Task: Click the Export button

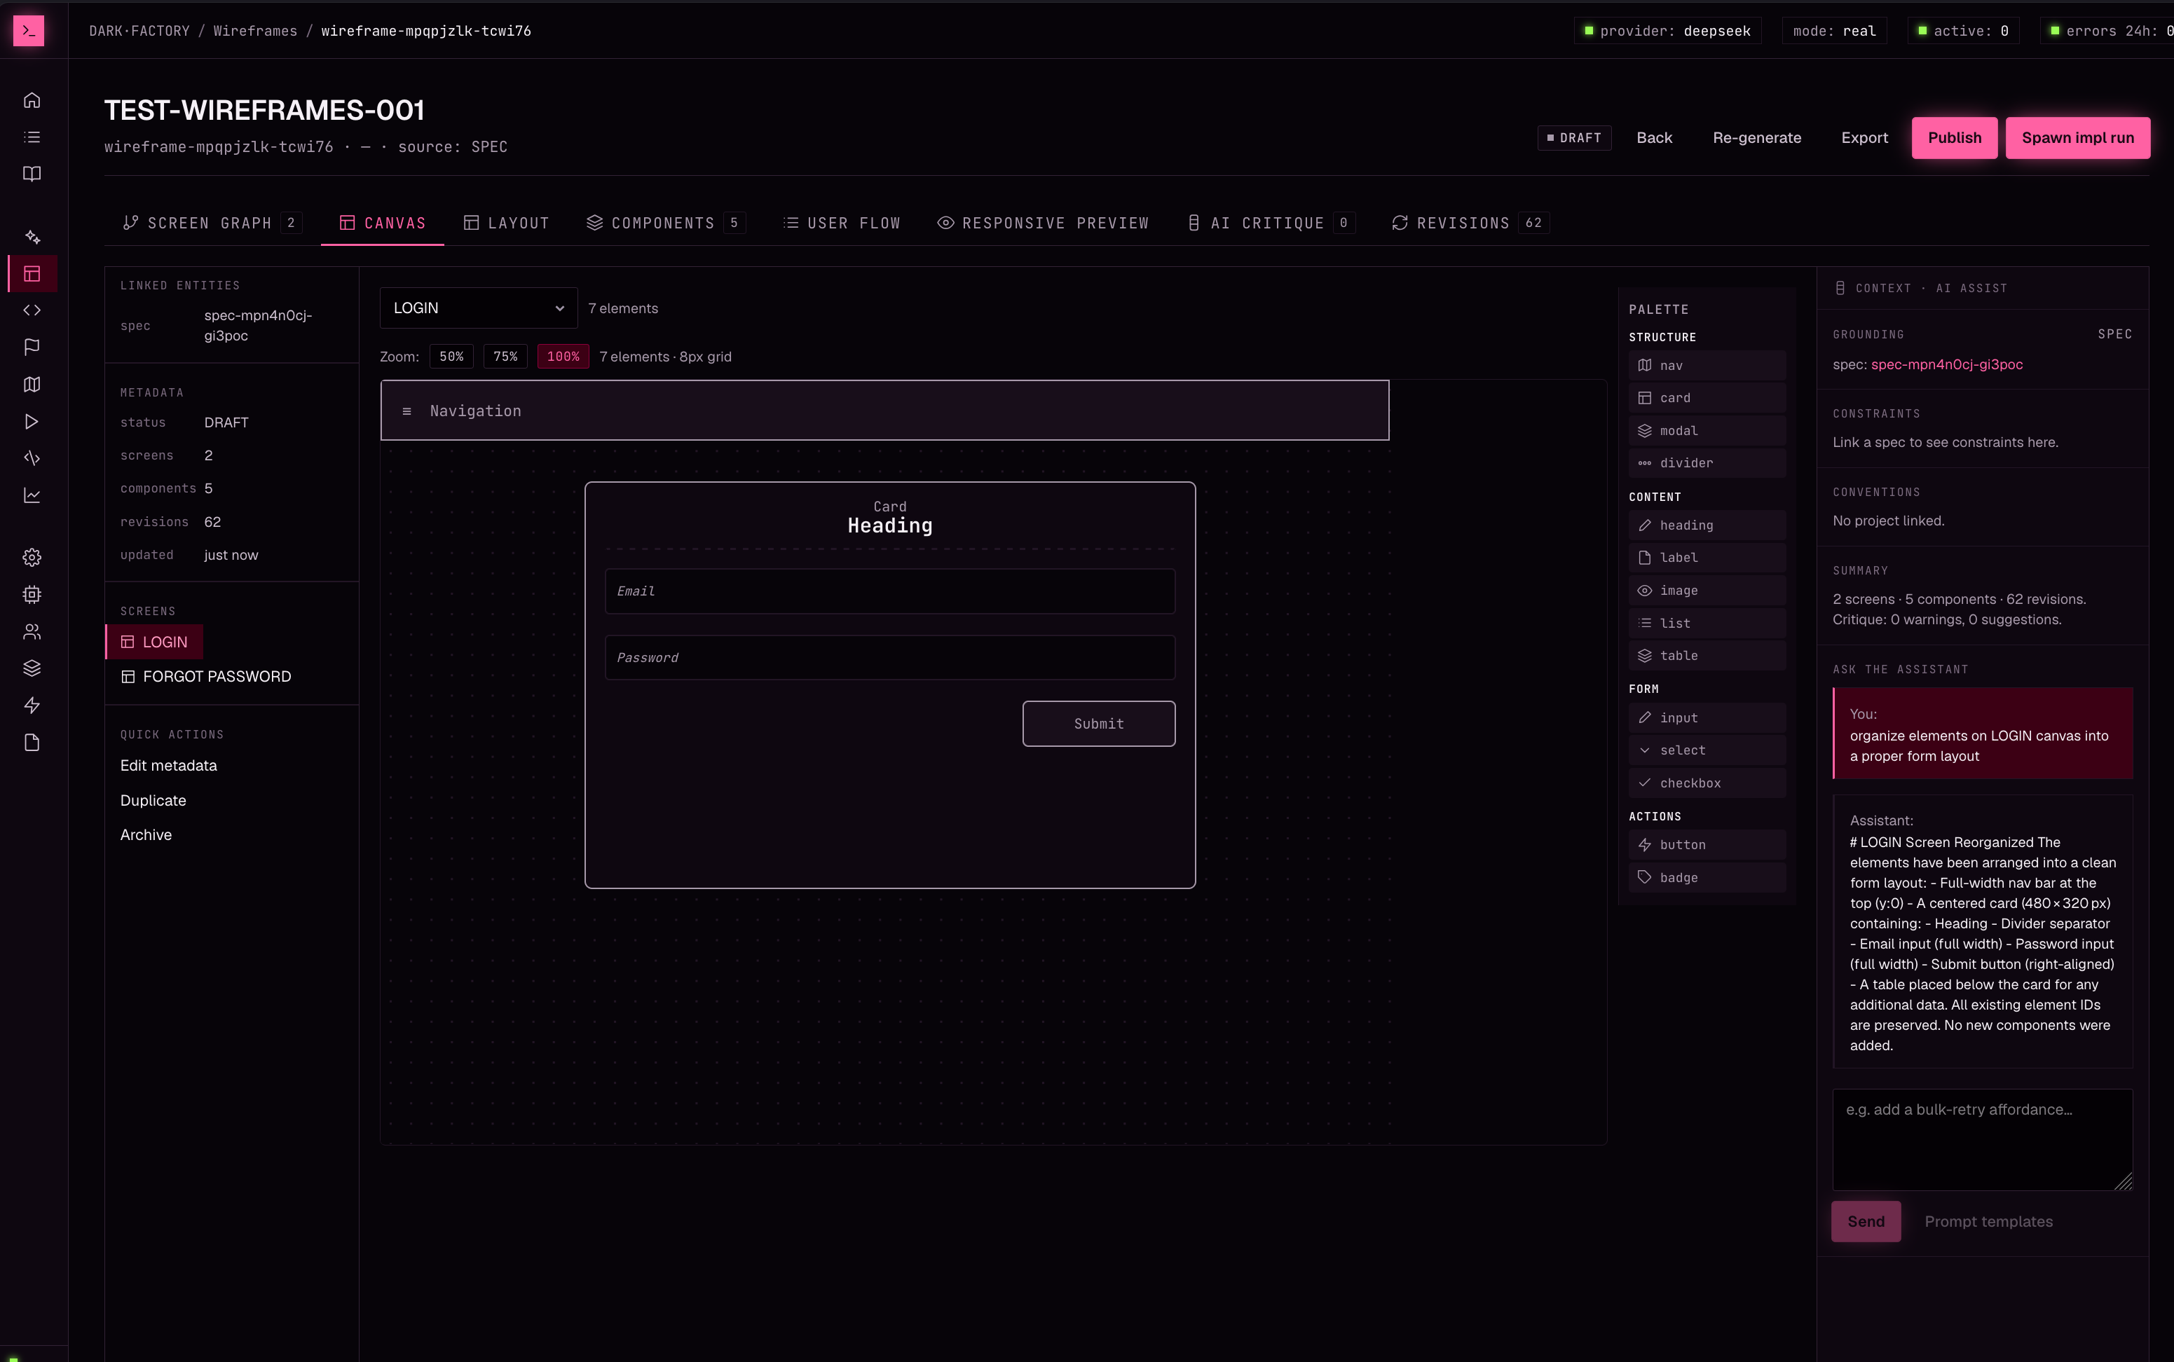Action: [x=1864, y=138]
